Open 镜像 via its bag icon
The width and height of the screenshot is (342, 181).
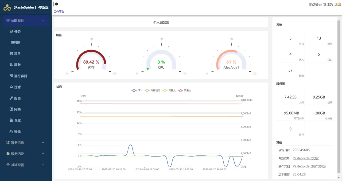click(x=11, y=131)
